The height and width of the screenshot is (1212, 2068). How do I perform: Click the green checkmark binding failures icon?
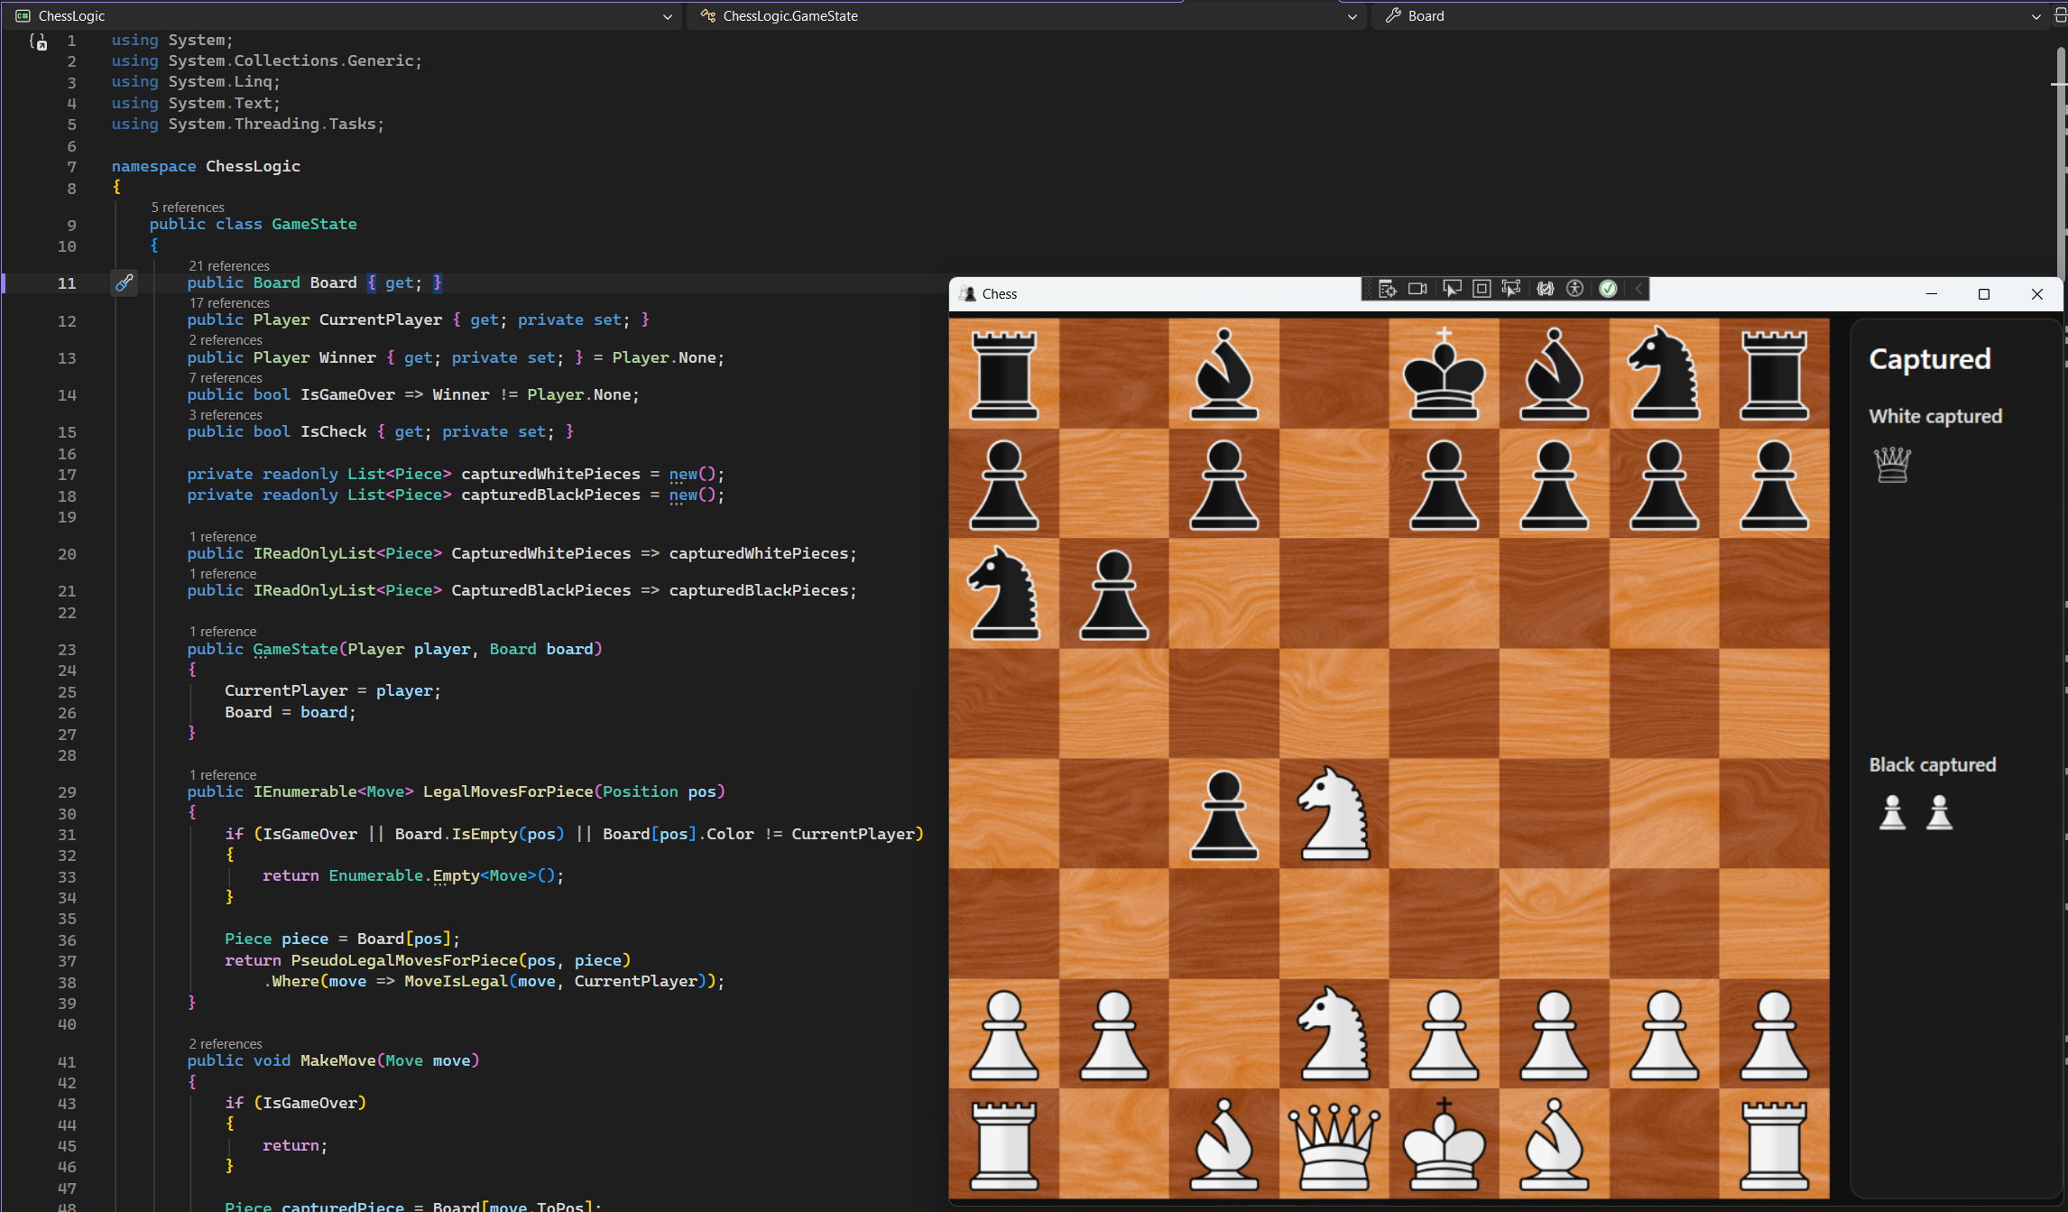tap(1608, 289)
